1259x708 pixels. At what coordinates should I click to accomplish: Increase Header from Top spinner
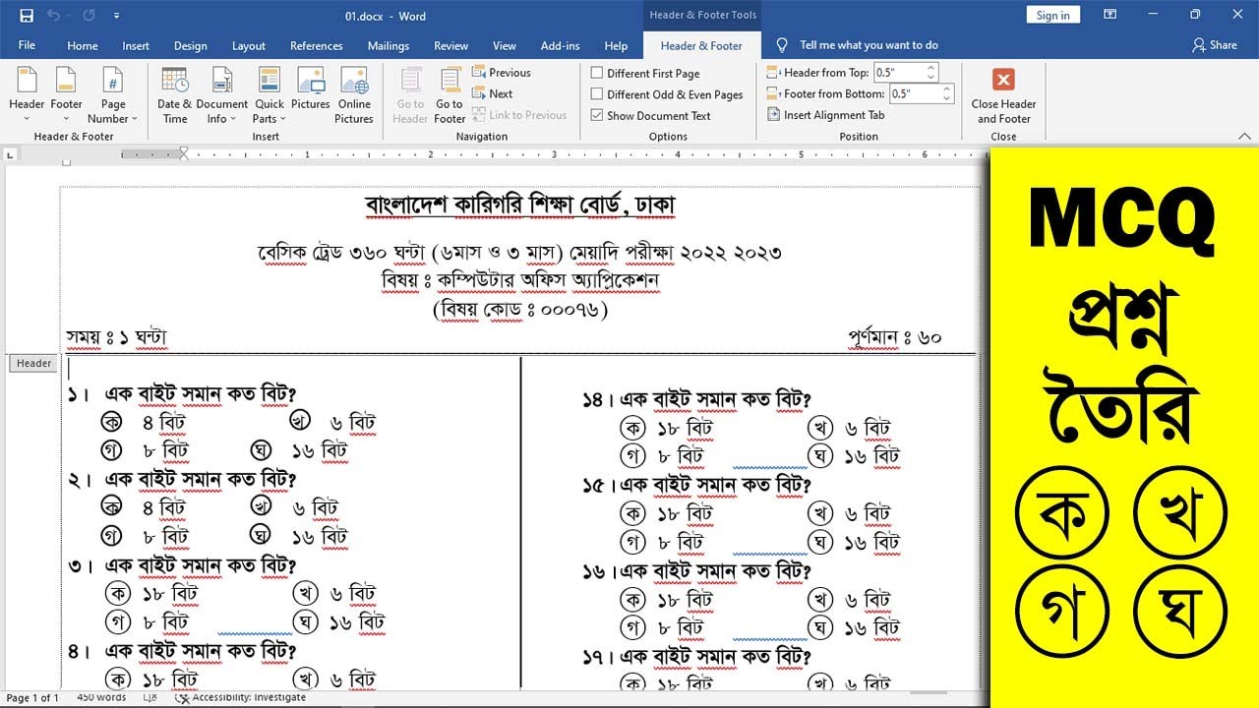pos(932,68)
